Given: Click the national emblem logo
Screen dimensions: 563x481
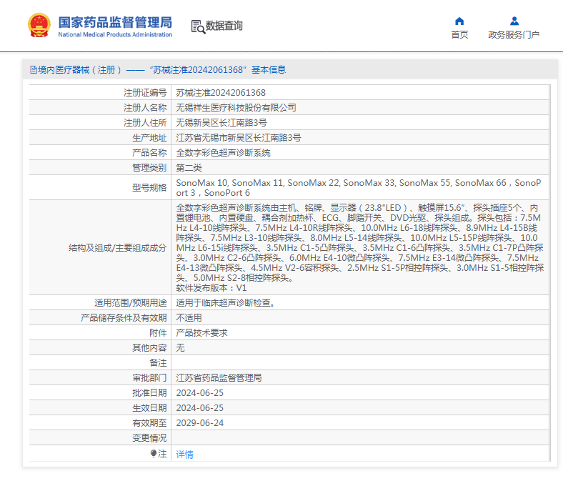Looking at the screenshot, I should pyautogui.click(x=39, y=26).
